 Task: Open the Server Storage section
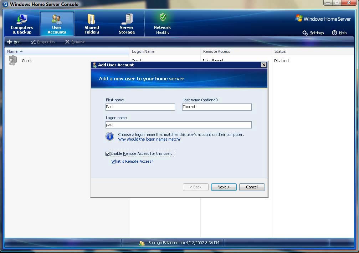click(x=127, y=24)
